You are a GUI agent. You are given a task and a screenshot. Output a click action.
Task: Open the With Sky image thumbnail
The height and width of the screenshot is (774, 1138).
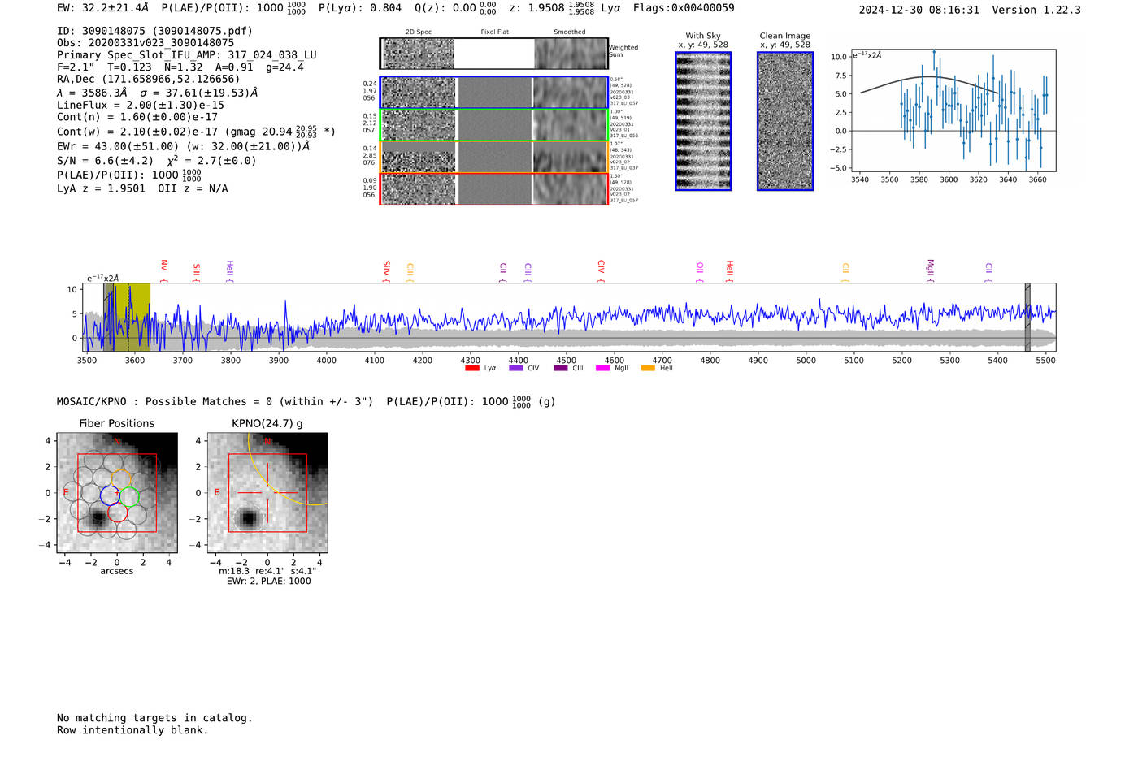[x=703, y=121]
